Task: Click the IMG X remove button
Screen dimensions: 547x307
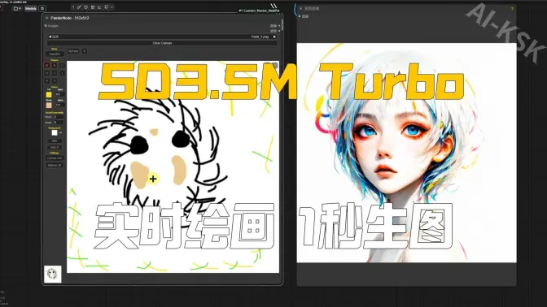Action: click(x=55, y=148)
